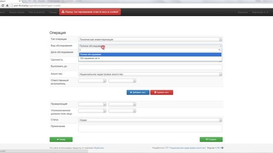The width and height of the screenshot is (273, 153).
Task: Open first Ответственный исполнитель dropdown
Action: click(x=92, y=81)
